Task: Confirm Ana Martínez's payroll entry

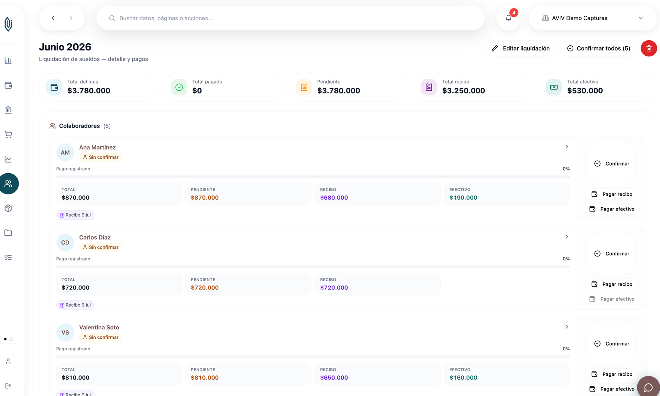Action: pos(612,164)
